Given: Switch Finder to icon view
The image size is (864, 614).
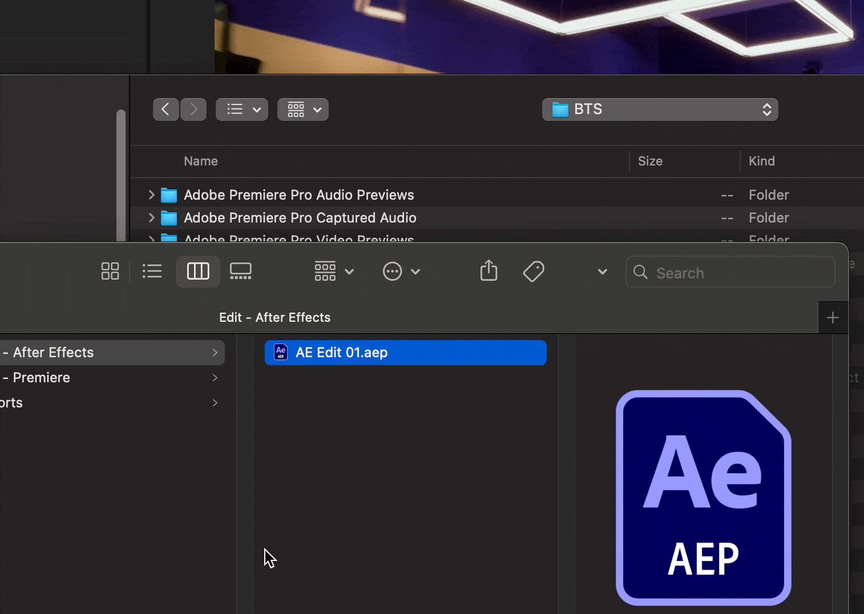Looking at the screenshot, I should point(110,271).
